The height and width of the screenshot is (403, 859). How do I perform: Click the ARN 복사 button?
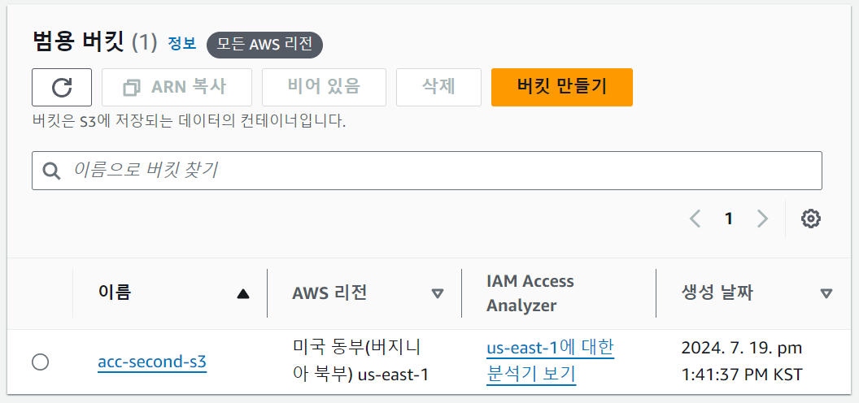pos(177,87)
